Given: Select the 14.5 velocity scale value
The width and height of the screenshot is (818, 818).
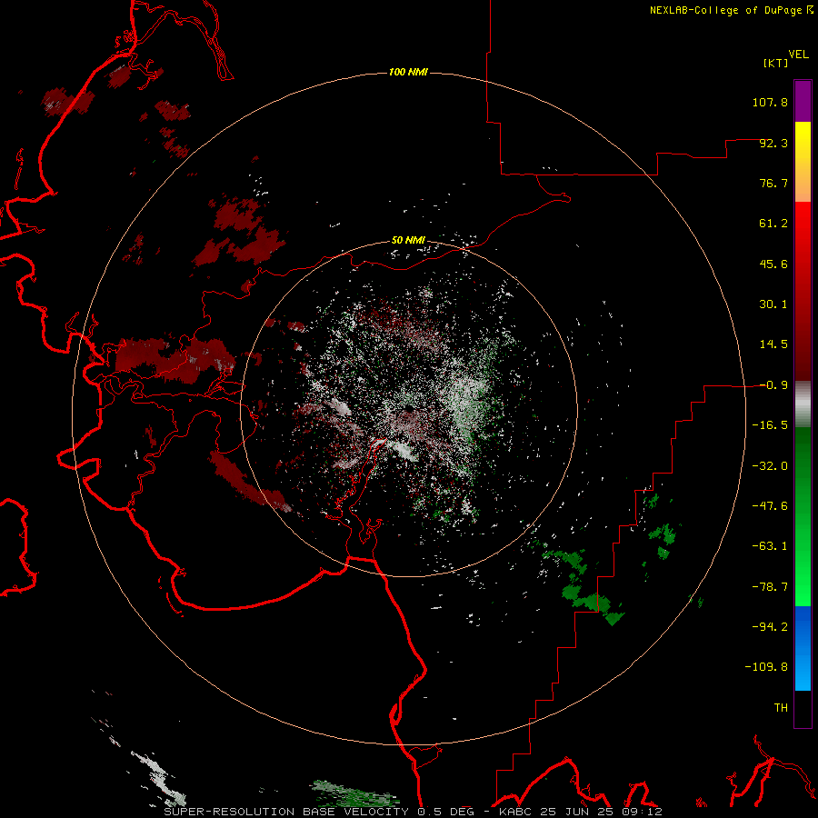Looking at the screenshot, I should 773,344.
